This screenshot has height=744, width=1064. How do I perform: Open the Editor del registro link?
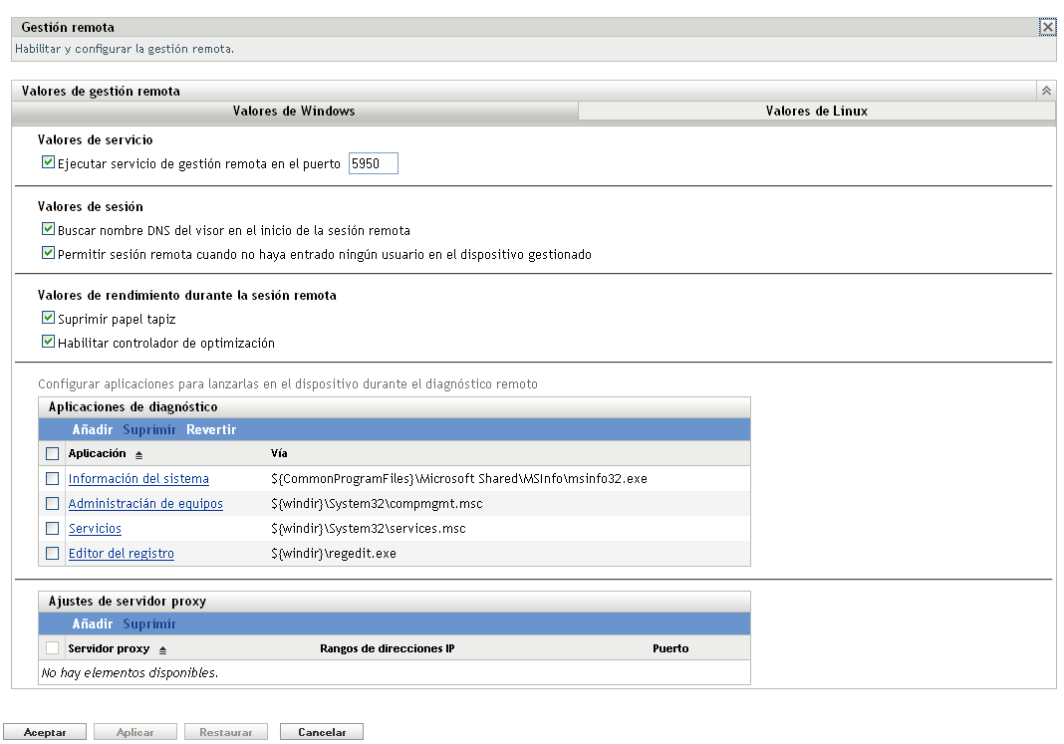coord(121,553)
